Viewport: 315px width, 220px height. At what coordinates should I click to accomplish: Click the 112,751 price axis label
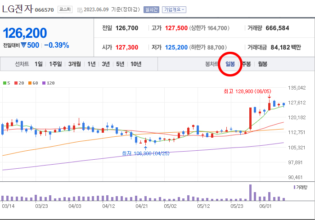pyautogui.click(x=297, y=132)
